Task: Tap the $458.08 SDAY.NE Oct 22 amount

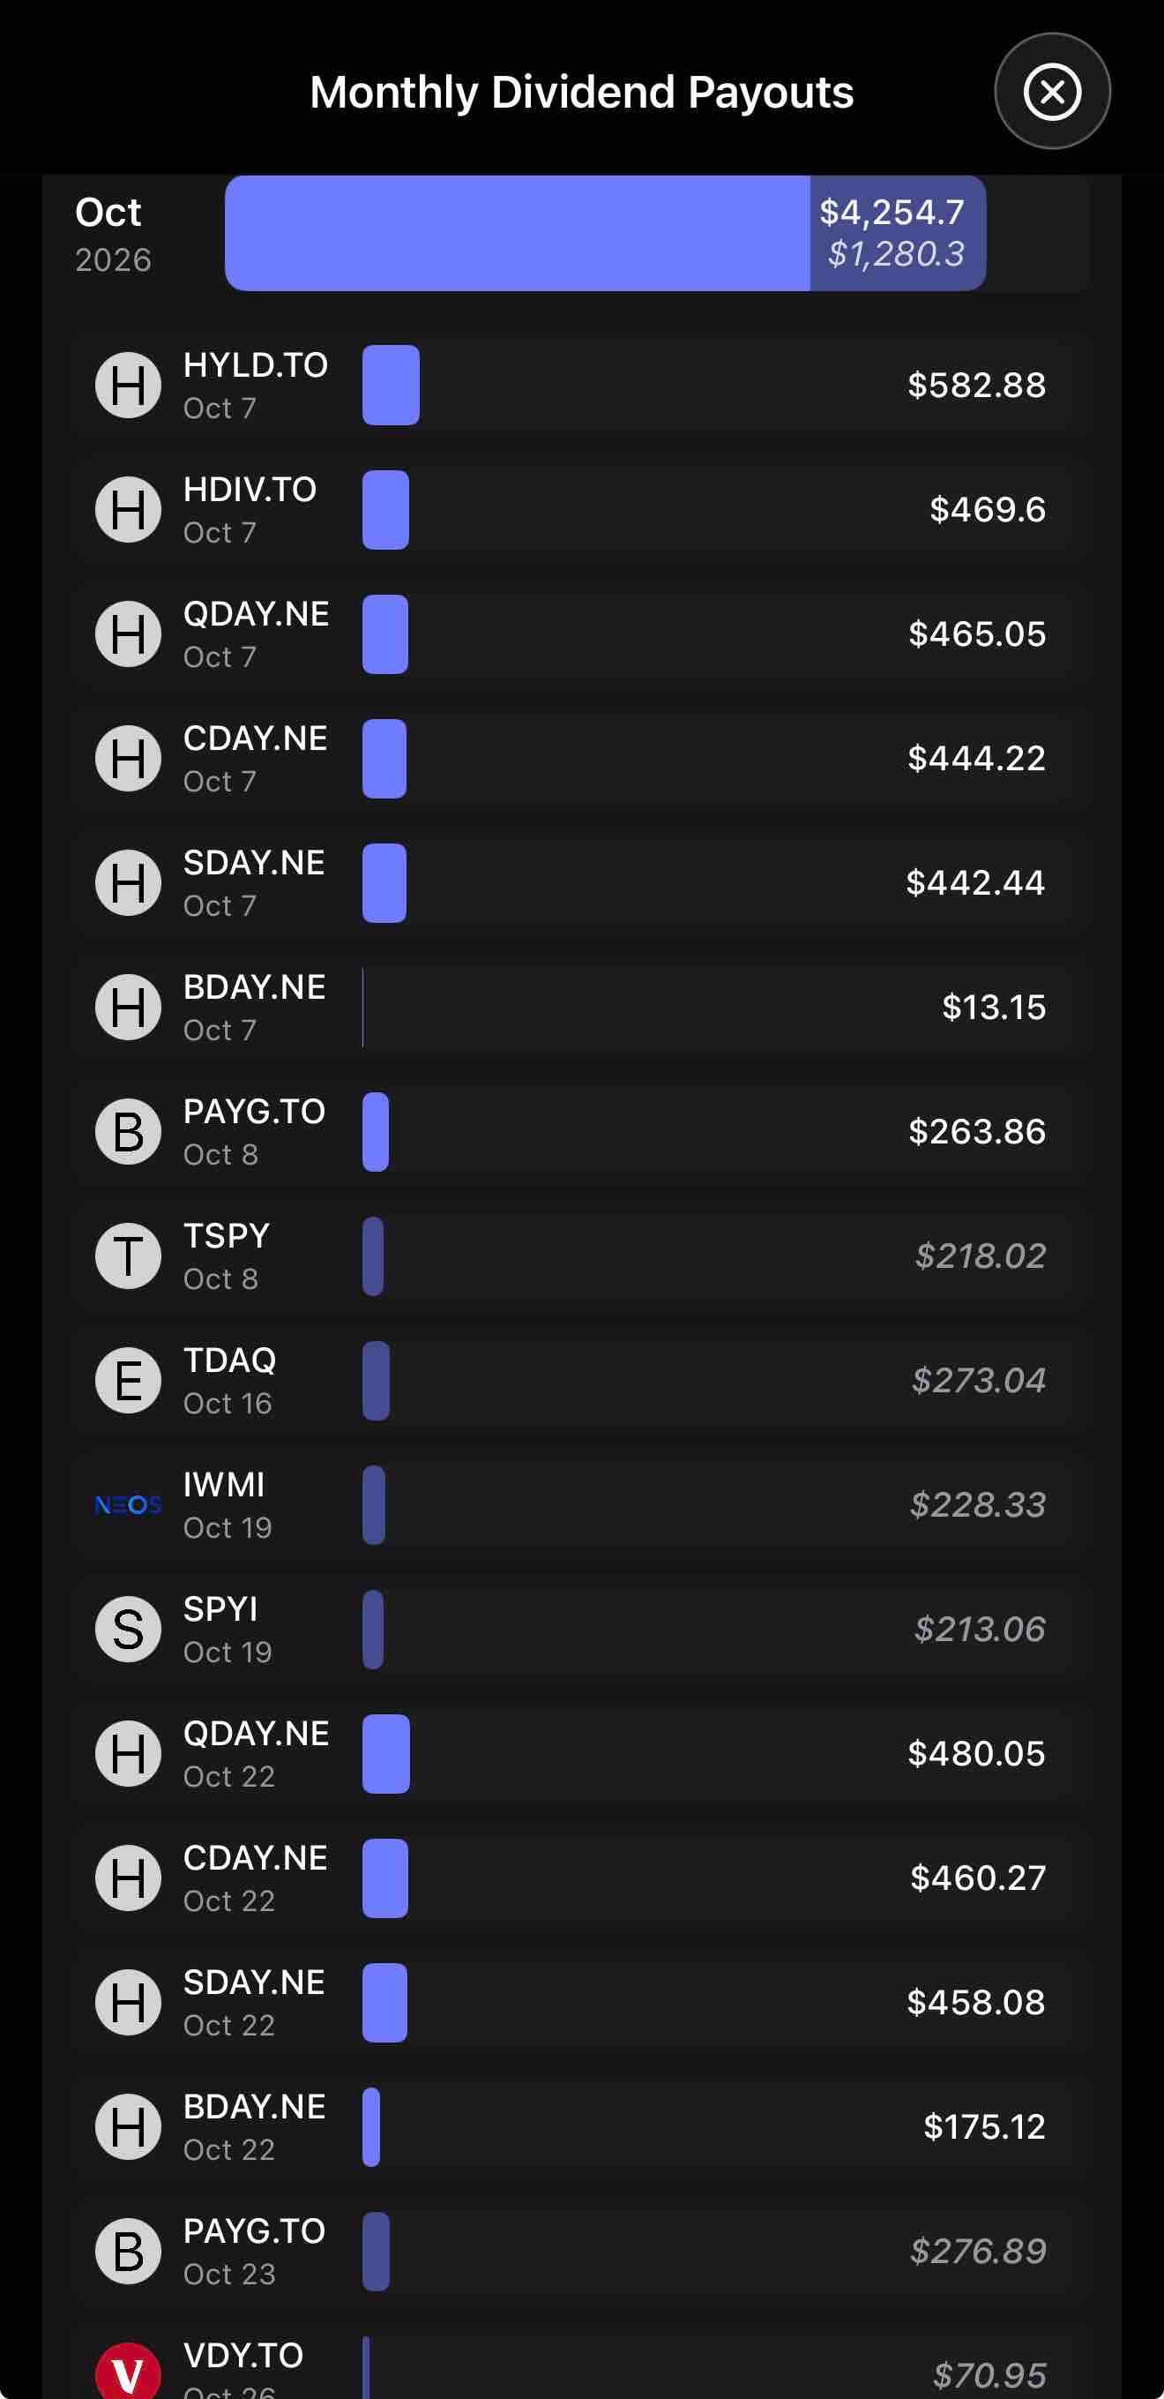Action: click(x=976, y=2002)
